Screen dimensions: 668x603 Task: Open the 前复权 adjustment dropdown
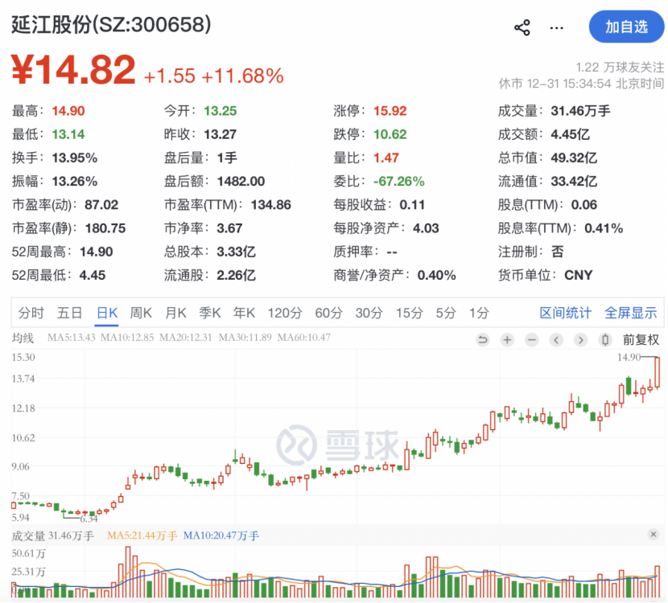tap(641, 340)
